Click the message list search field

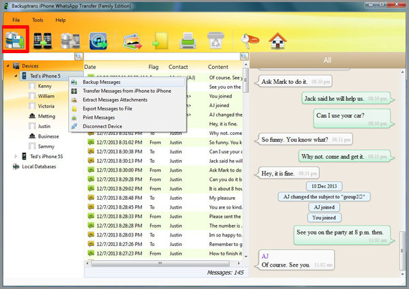tap(162, 57)
